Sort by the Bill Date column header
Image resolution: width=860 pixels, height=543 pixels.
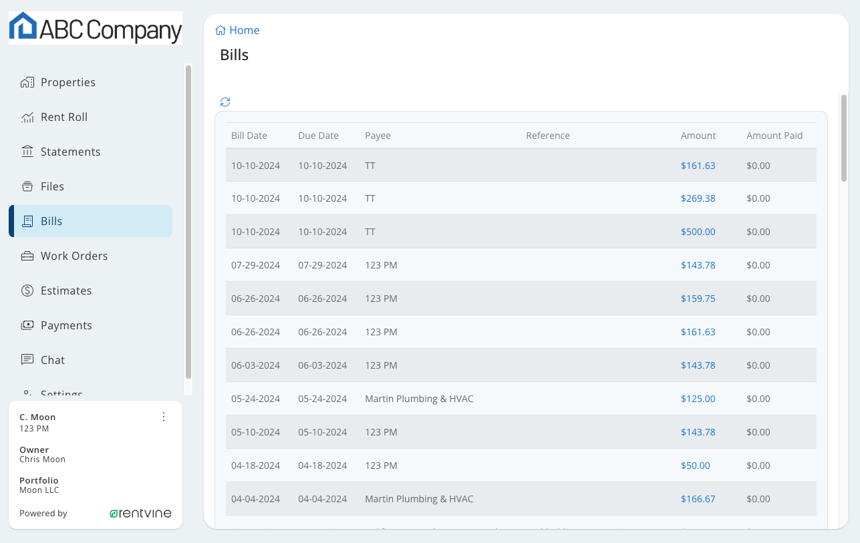pyautogui.click(x=249, y=136)
